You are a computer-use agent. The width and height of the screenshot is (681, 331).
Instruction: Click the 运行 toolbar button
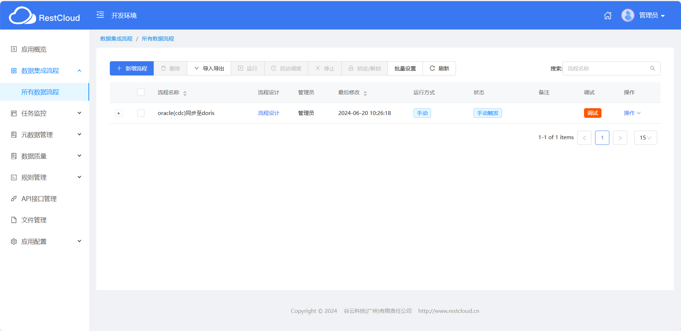click(247, 68)
